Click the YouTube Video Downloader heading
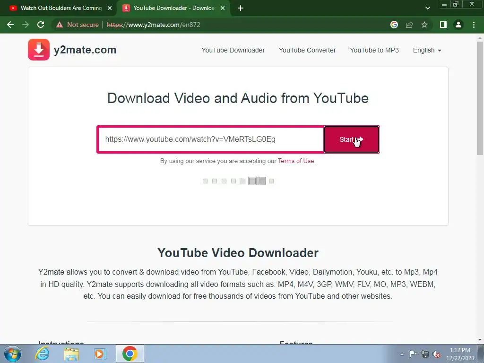The width and height of the screenshot is (484, 363). 238,253
